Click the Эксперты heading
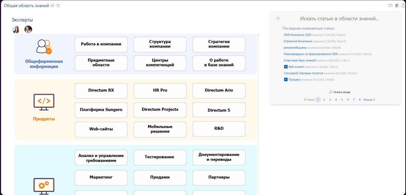Image resolution: width=406 pixels, height=195 pixels. click(x=22, y=20)
